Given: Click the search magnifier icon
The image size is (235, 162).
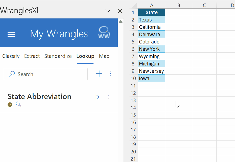Looking at the screenshot, I should (12, 74).
